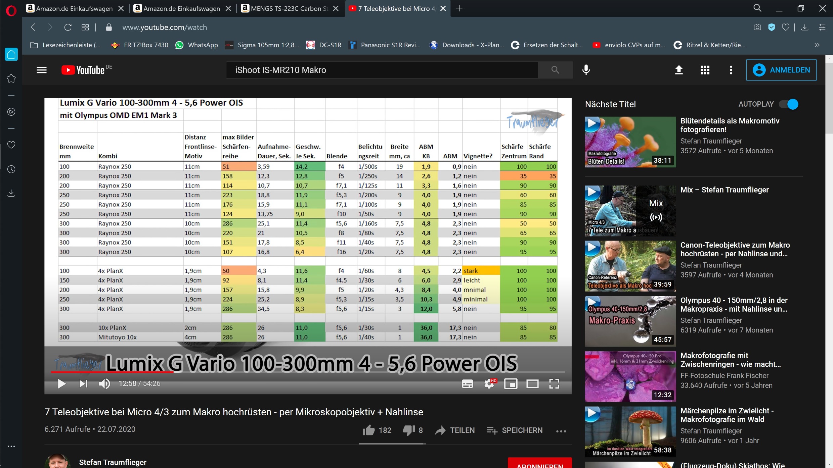Switch to MENGS TS-223C Carbon tab
Viewport: 833px width, 468px height.
point(289,8)
